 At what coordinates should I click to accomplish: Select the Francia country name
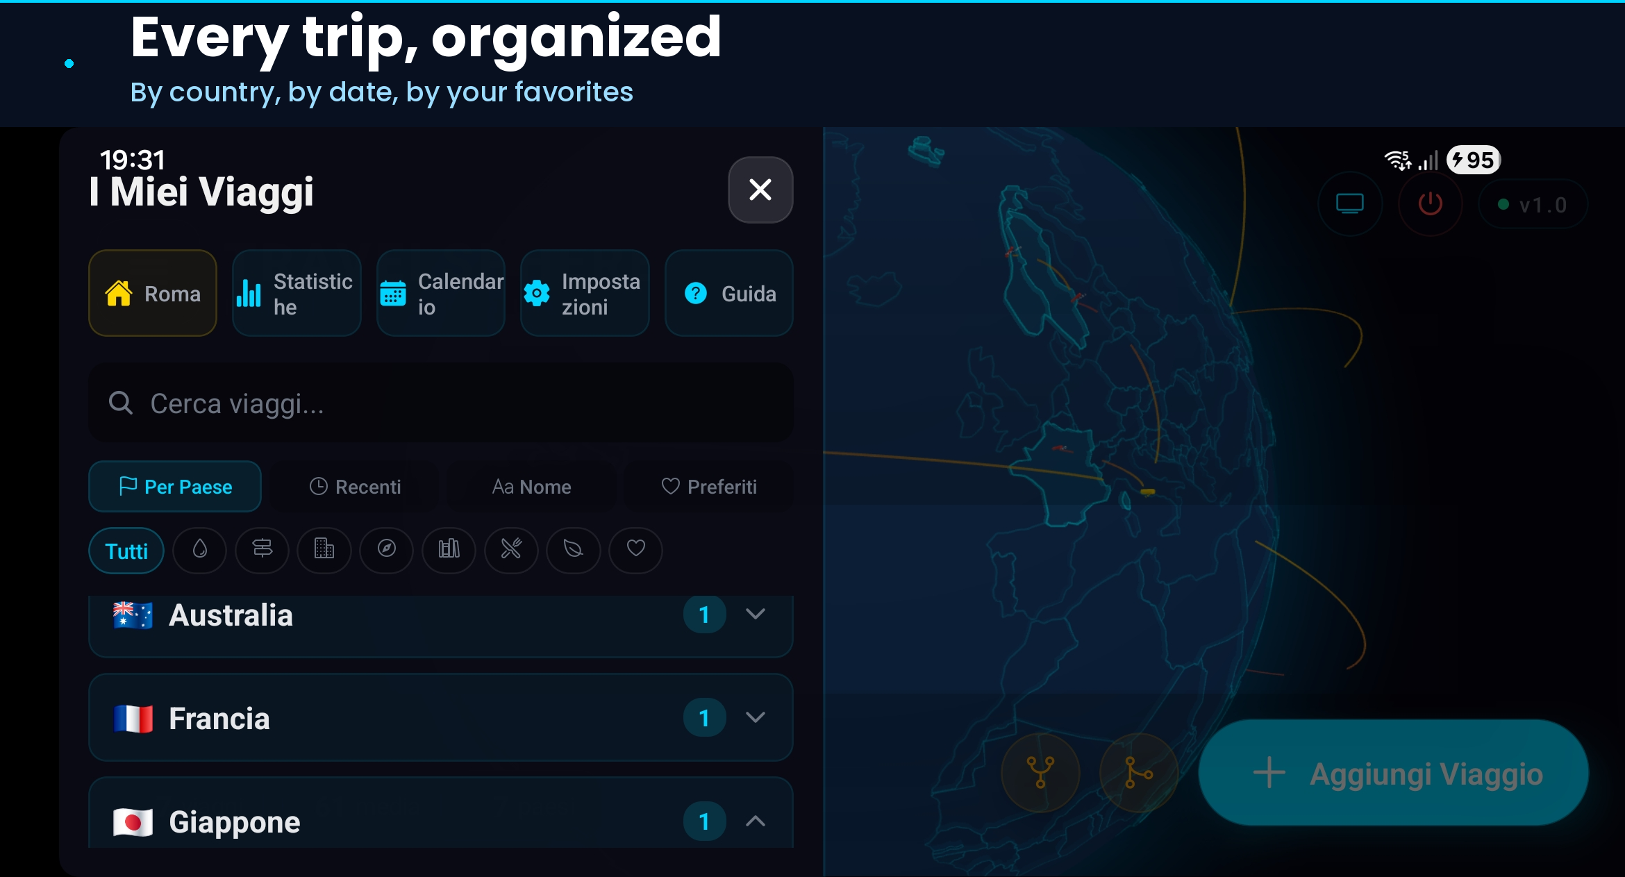point(219,719)
